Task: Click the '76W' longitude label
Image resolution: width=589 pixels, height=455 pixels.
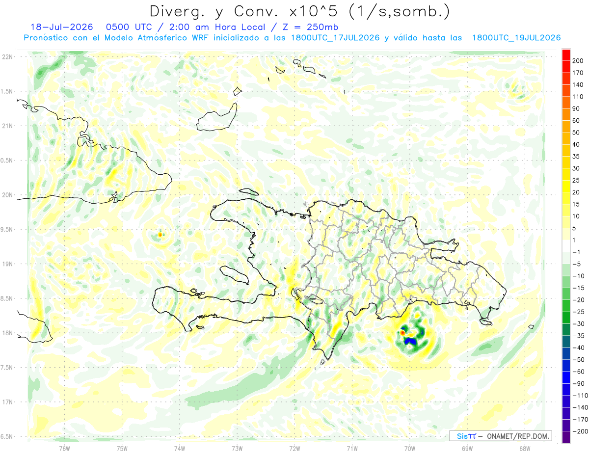Action: pyautogui.click(x=65, y=449)
